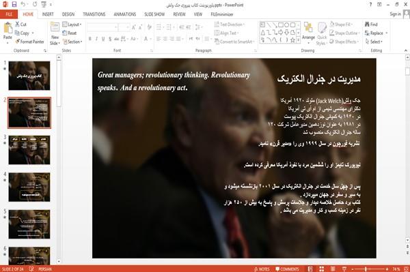
Task: Insert a New Slide
Action: pyautogui.click(x=55, y=33)
